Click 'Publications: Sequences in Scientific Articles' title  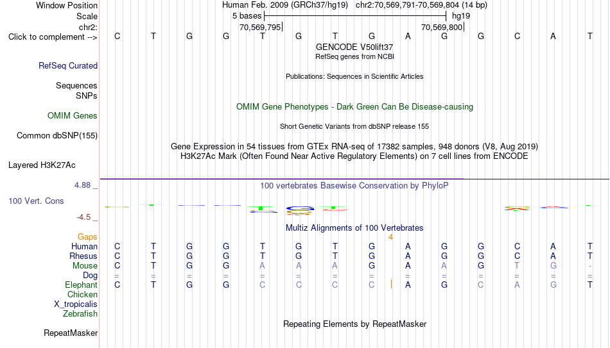[x=354, y=76]
